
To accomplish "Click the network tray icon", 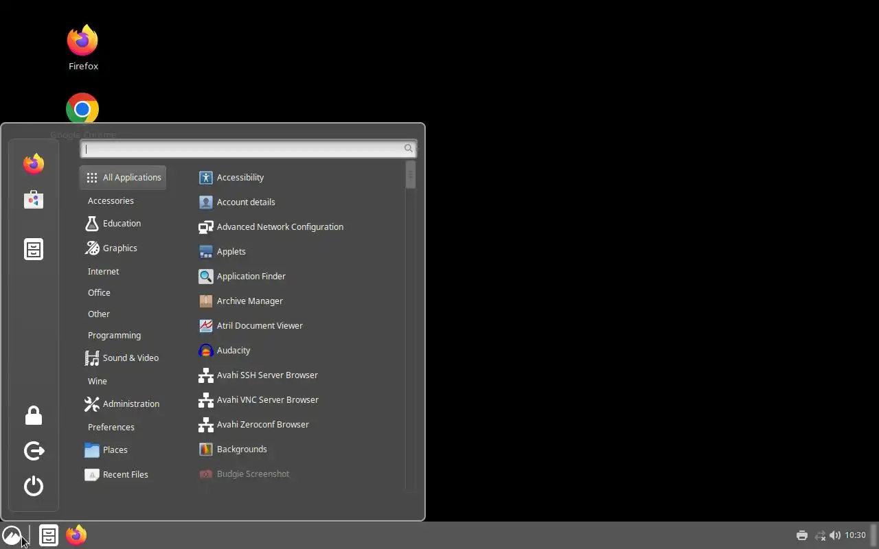I will (820, 535).
